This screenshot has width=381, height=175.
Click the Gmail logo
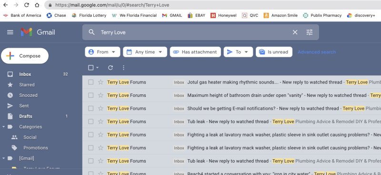(x=38, y=32)
